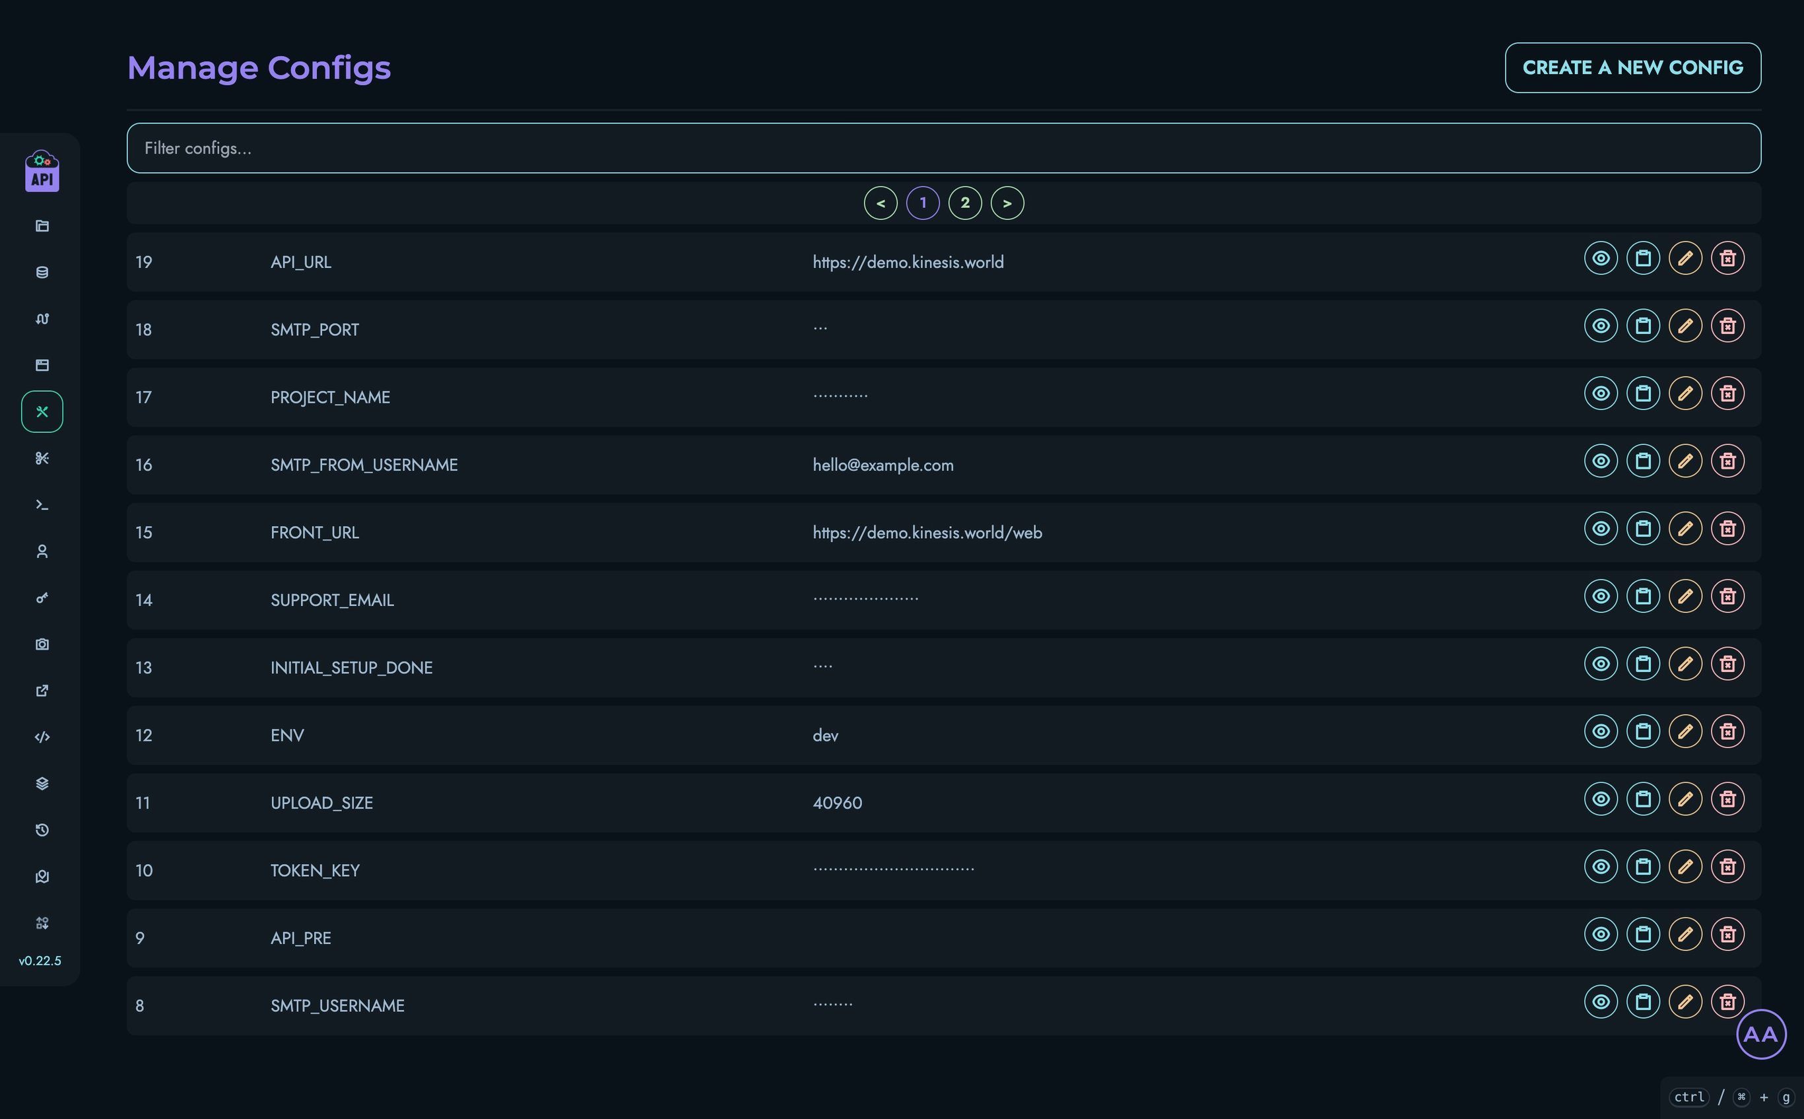Edit the API_PRE config
The height and width of the screenshot is (1119, 1804).
(x=1686, y=934)
